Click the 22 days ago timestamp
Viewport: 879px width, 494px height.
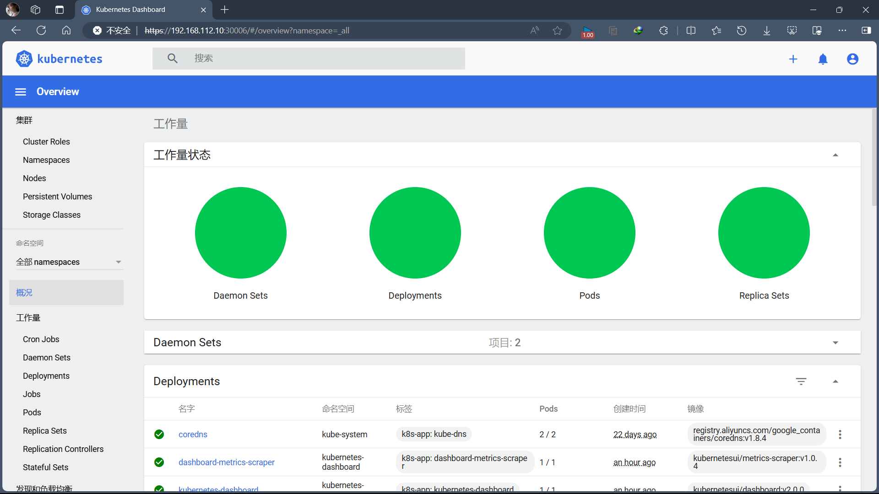(635, 435)
